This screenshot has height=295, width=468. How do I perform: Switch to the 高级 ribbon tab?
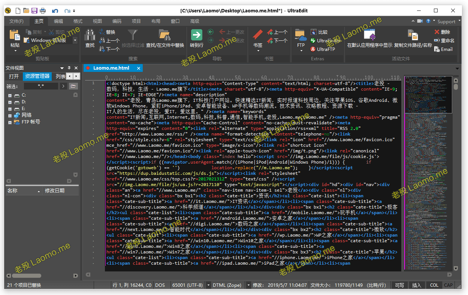click(x=195, y=21)
